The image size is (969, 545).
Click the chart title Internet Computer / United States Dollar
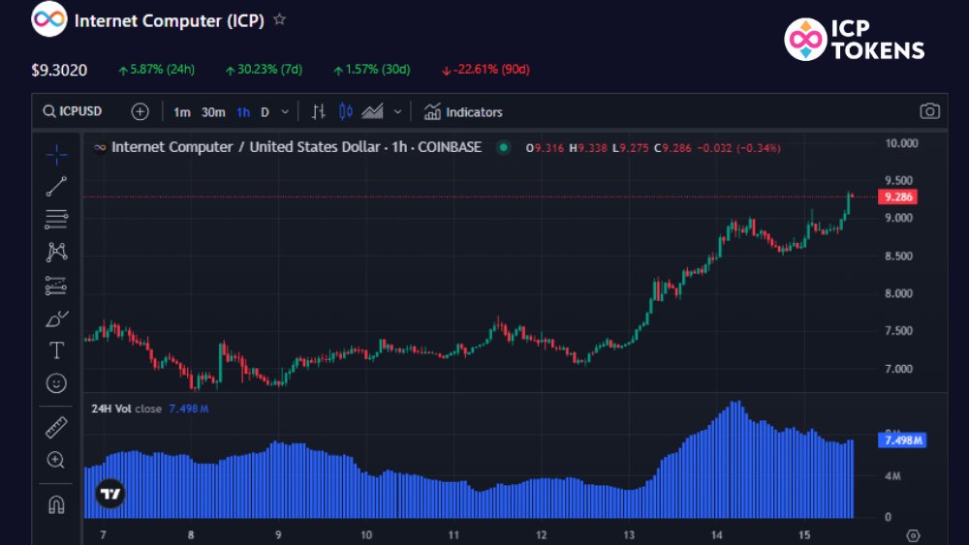[x=246, y=147]
